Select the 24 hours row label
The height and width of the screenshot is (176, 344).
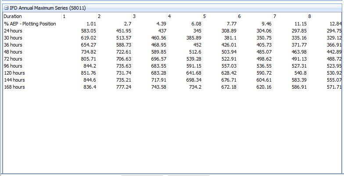pyautogui.click(x=13, y=31)
